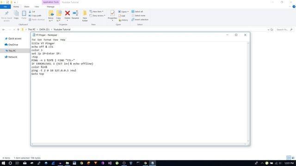Click Paste shortcut in Clipboard group
Viewport: 296px width, 166px height.
click(x=37, y=19)
